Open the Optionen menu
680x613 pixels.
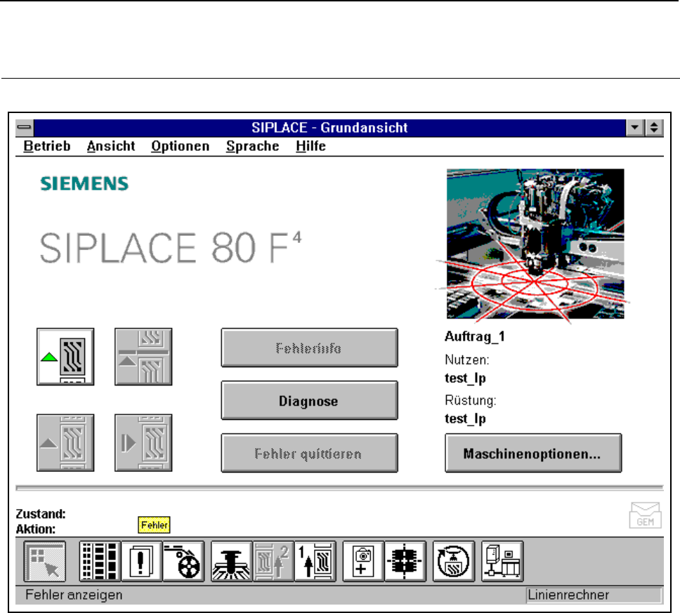click(x=180, y=146)
